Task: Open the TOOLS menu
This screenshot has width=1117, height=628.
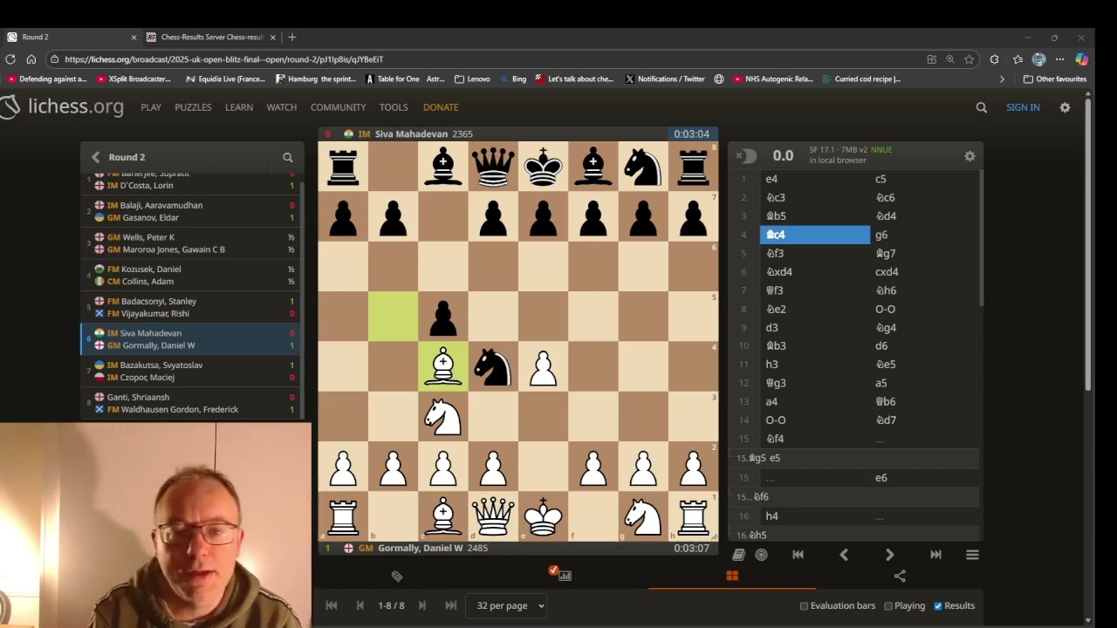Action: click(394, 107)
